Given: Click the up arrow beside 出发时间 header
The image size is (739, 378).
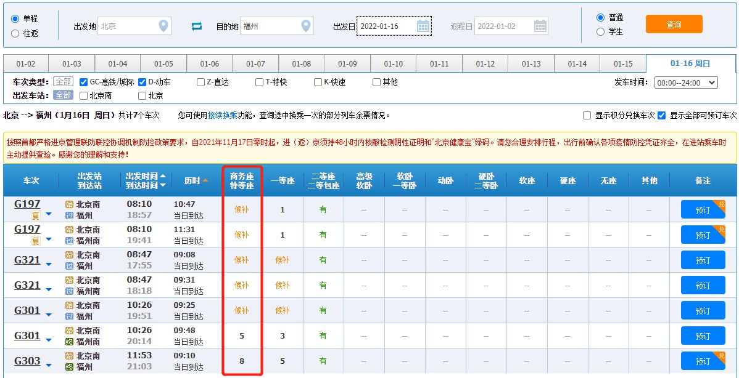Looking at the screenshot, I should [163, 176].
